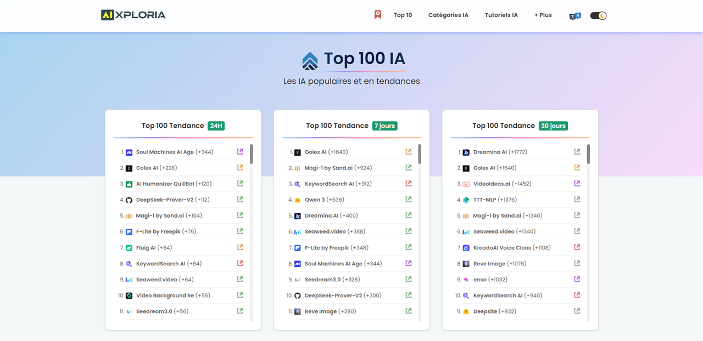Screen dimensions: 703x341
Task: Open external link for Golex AI in 24H list
Action: click(240, 168)
